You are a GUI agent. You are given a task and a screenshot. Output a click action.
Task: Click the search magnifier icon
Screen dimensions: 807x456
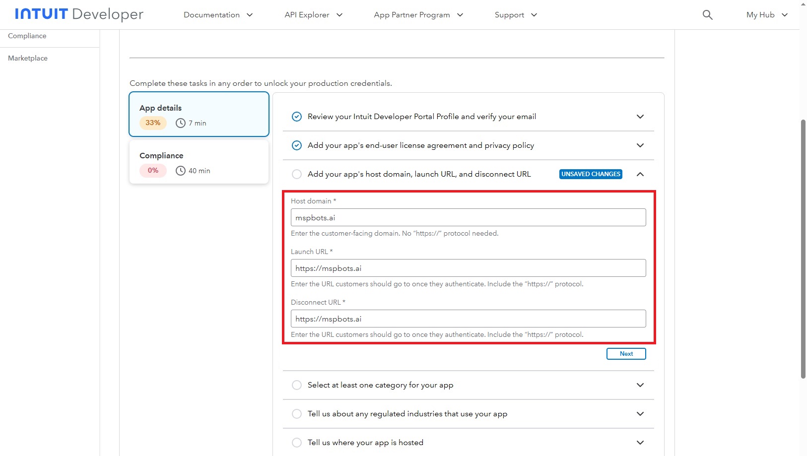(707, 15)
